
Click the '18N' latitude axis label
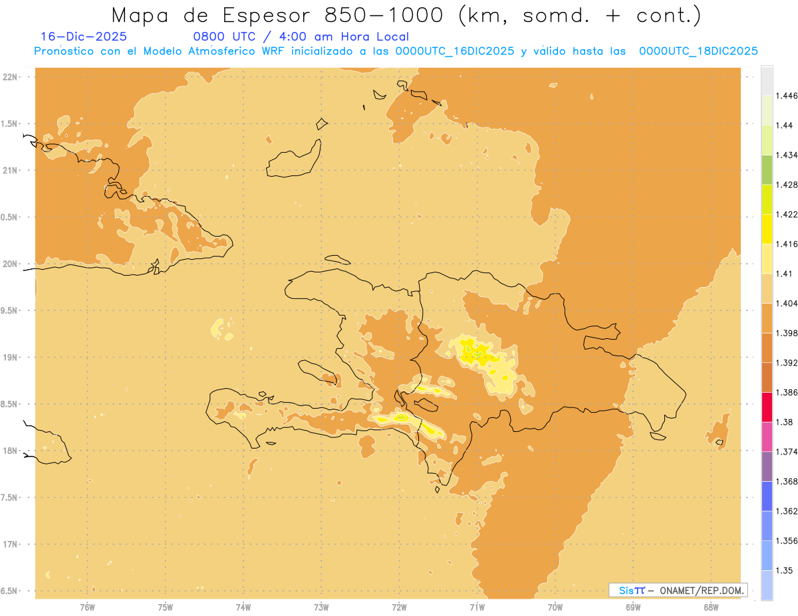coord(11,451)
